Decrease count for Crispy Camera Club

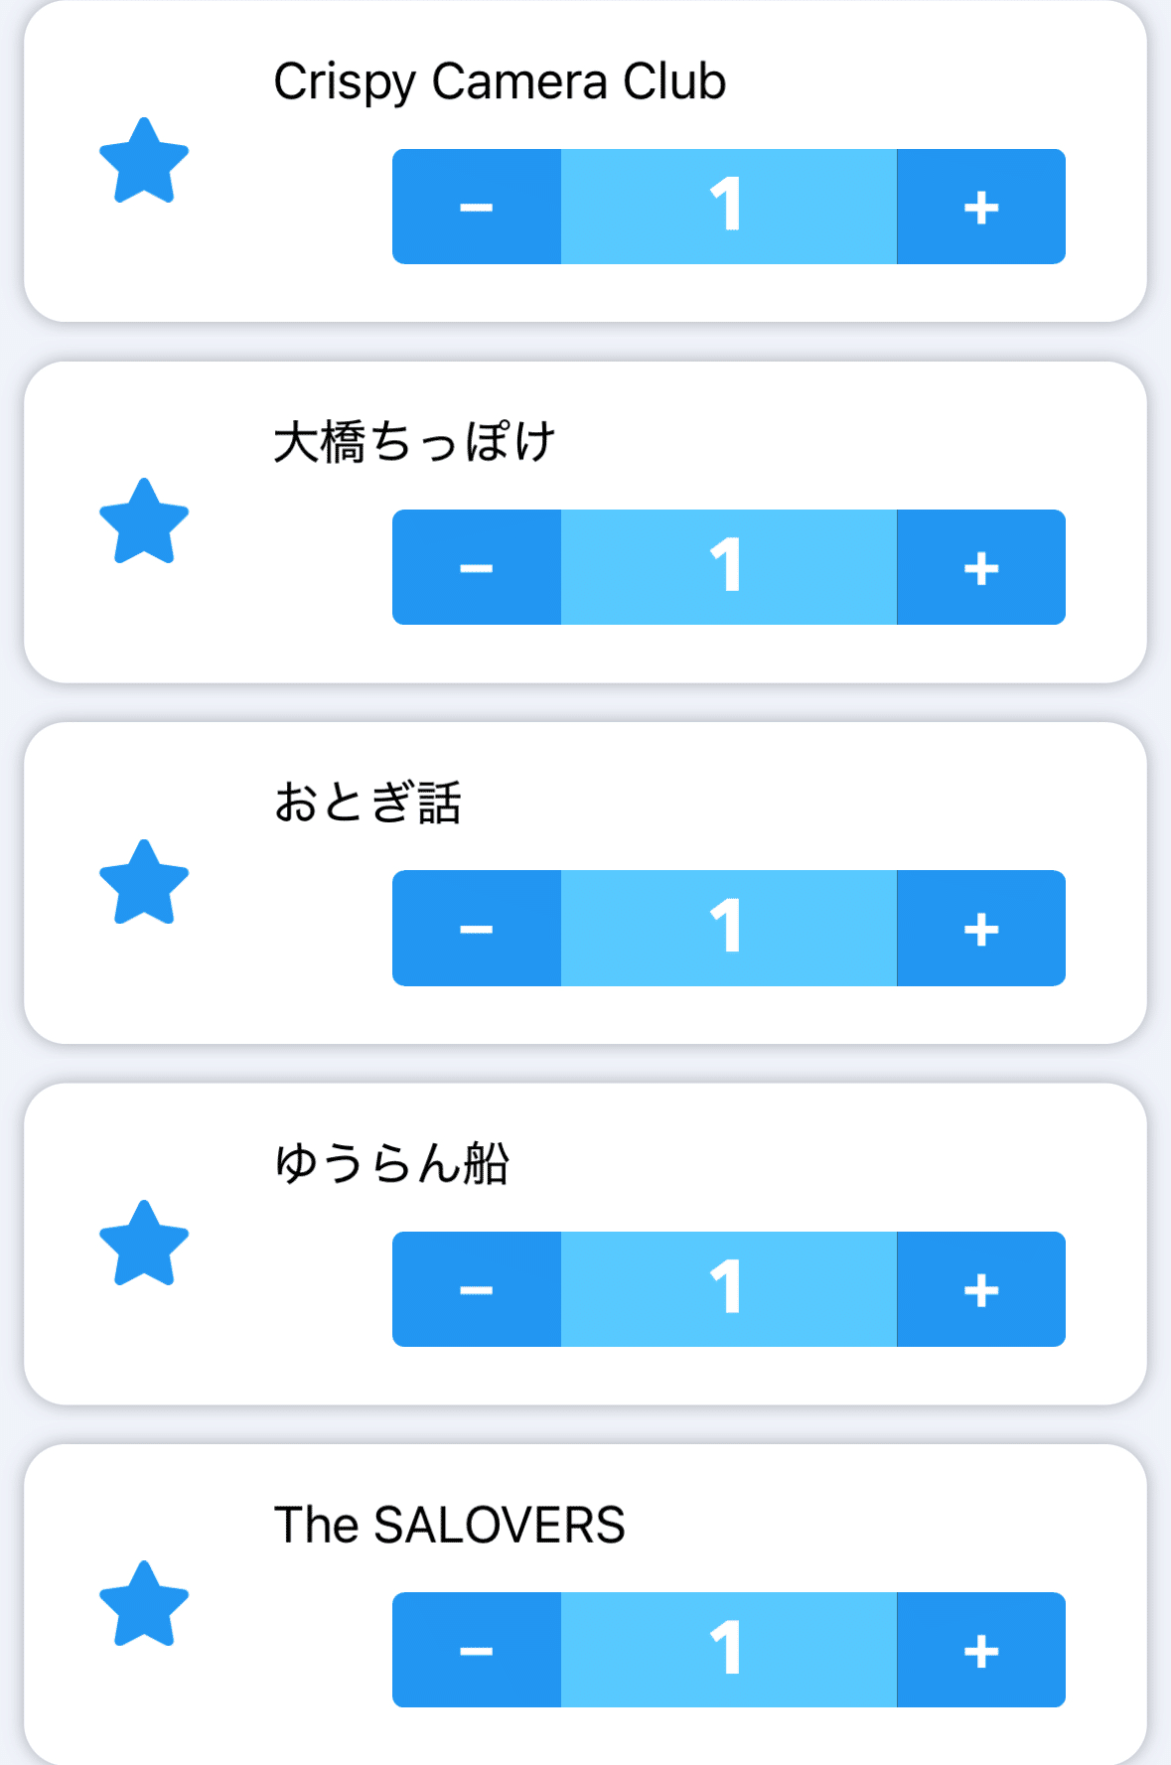[x=477, y=207]
